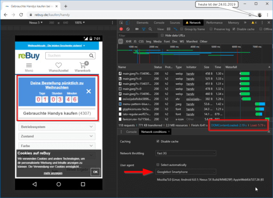Open the Googlebot Smartphone user agent dropdown
273x198 pixels.
(x=186, y=172)
